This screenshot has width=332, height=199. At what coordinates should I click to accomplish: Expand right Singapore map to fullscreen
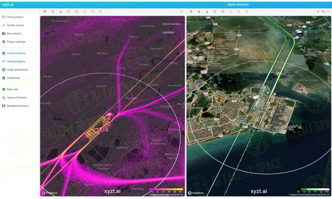(328, 11)
